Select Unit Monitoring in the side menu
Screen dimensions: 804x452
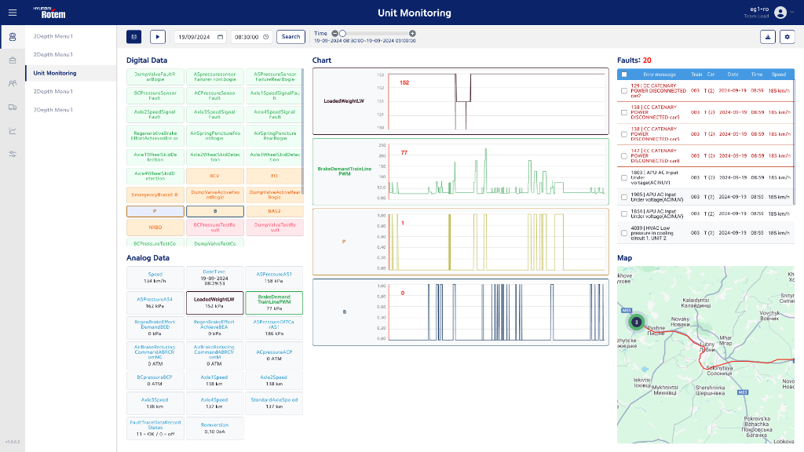(55, 73)
